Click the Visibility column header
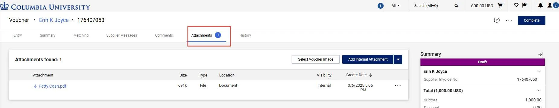 point(324,75)
